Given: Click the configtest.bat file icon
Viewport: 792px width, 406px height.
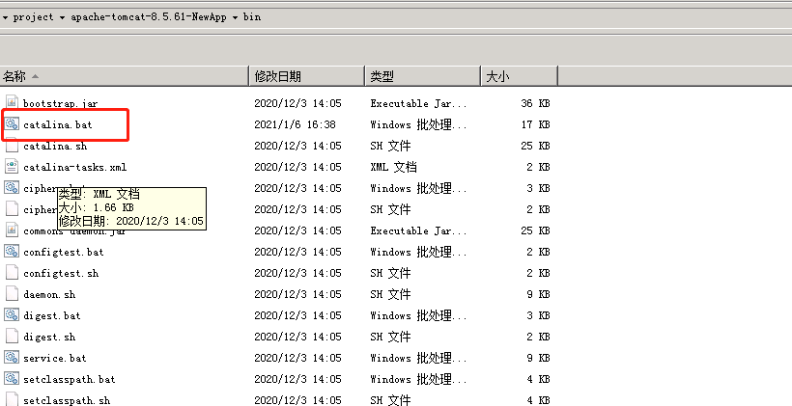Looking at the screenshot, I should tap(12, 251).
